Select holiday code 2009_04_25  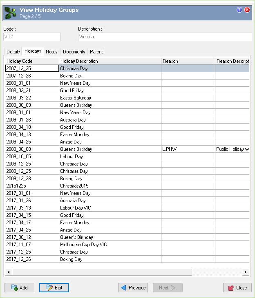32,142
